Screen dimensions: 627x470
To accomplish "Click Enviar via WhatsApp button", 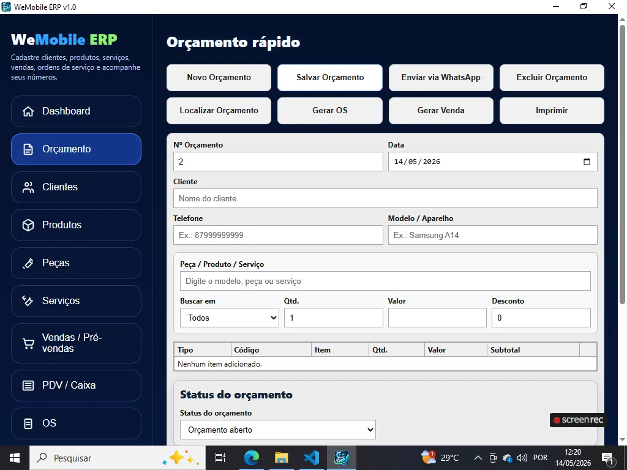I will (441, 78).
